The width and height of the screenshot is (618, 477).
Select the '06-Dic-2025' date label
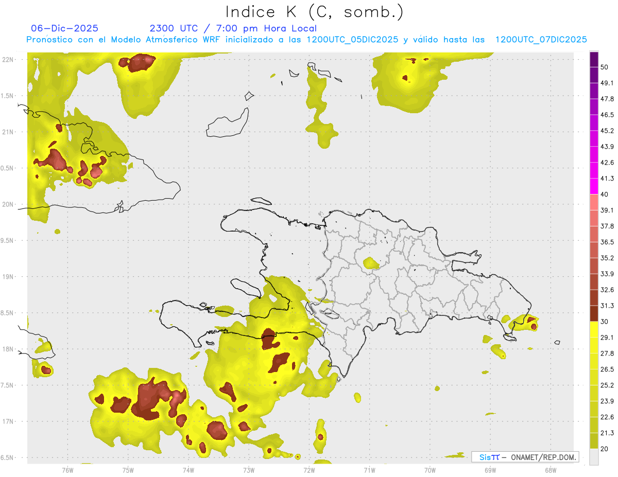(65, 28)
